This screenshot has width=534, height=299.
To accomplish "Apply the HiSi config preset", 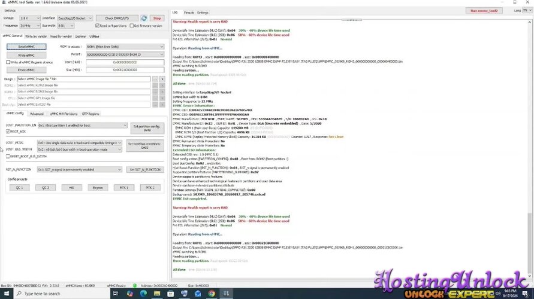I will click(x=71, y=188).
